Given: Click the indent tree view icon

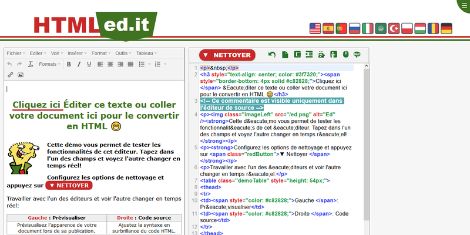Looking at the screenshot, I should coord(309,54).
